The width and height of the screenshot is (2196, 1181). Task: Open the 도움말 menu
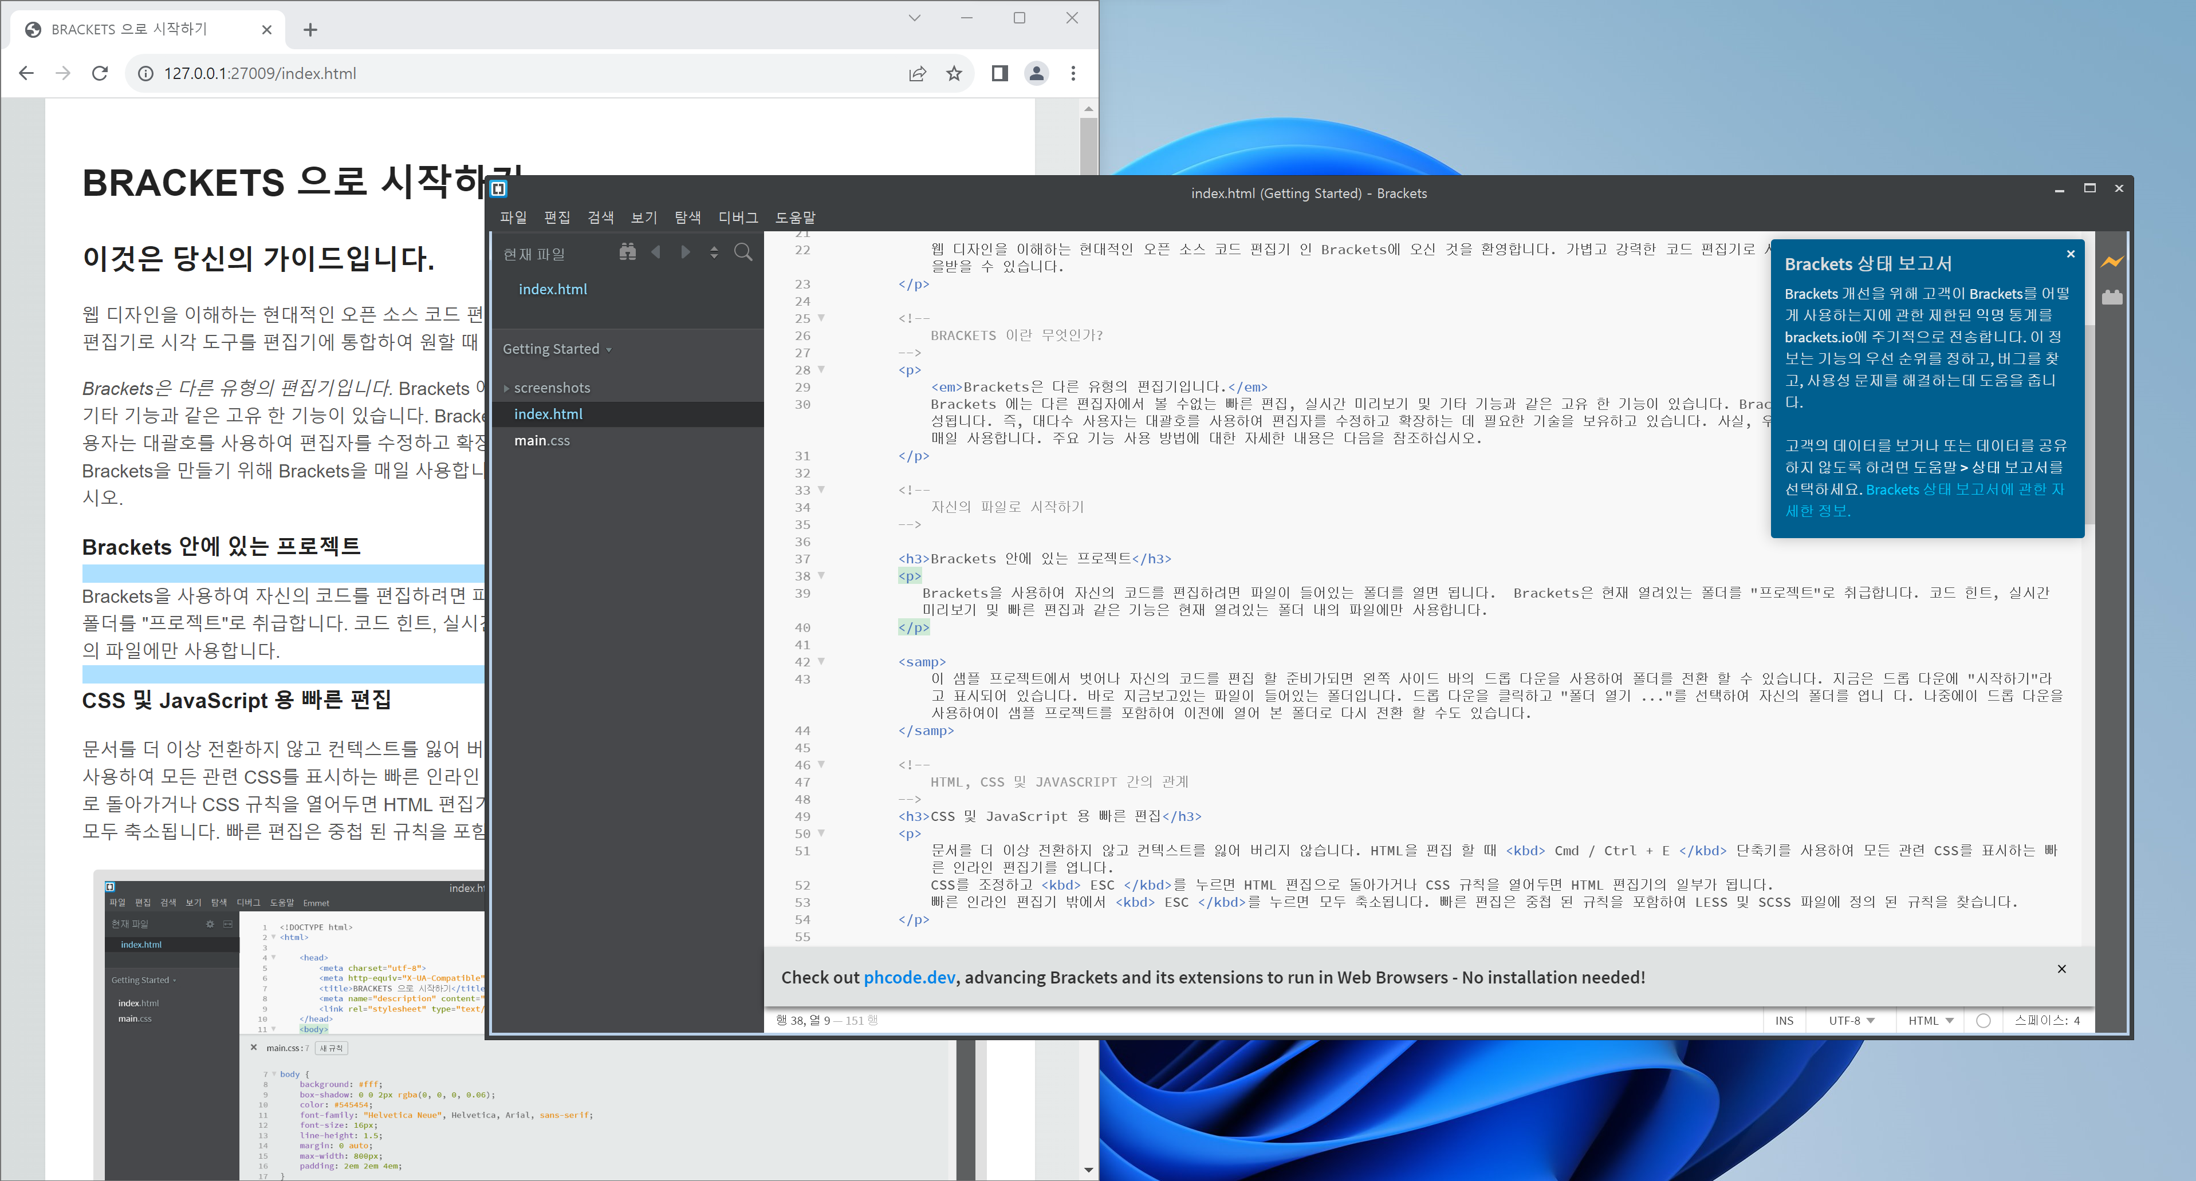pos(796,218)
